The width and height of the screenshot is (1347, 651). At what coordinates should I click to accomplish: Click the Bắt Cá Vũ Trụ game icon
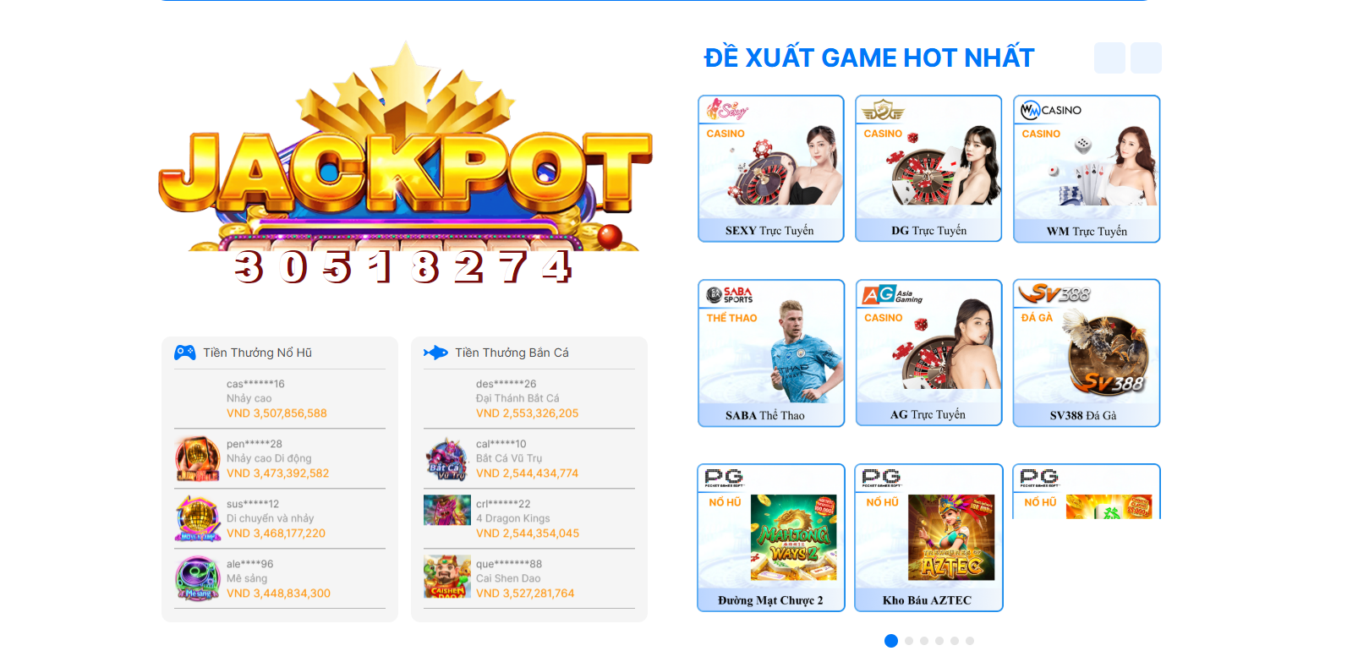pyautogui.click(x=447, y=458)
